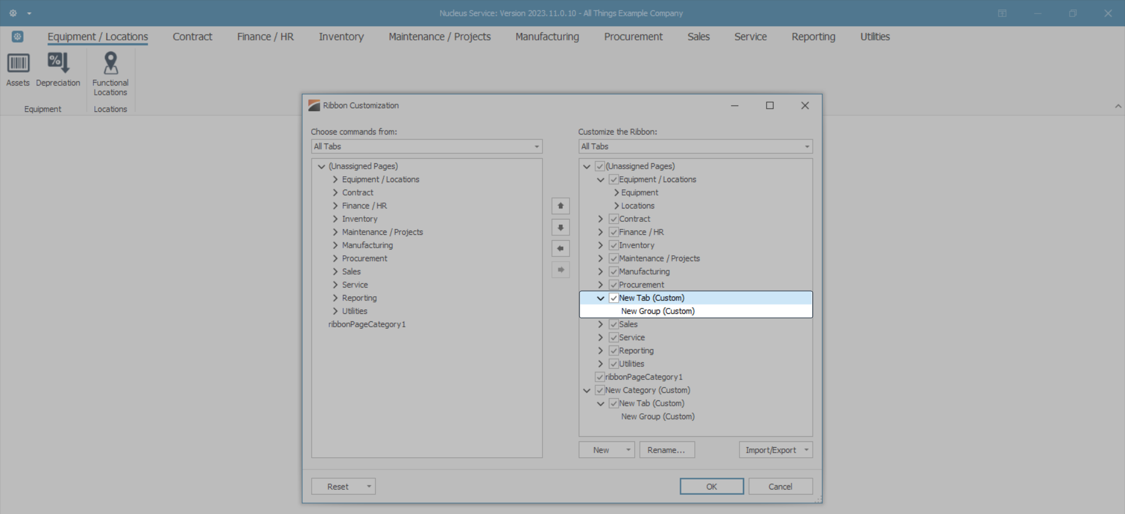Viewport: 1125px width, 514px height.
Task: Minimize the Ribbon Customization dialog
Action: point(735,105)
